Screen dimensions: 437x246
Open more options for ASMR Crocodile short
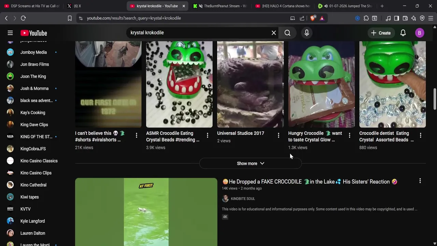[x=207, y=136]
